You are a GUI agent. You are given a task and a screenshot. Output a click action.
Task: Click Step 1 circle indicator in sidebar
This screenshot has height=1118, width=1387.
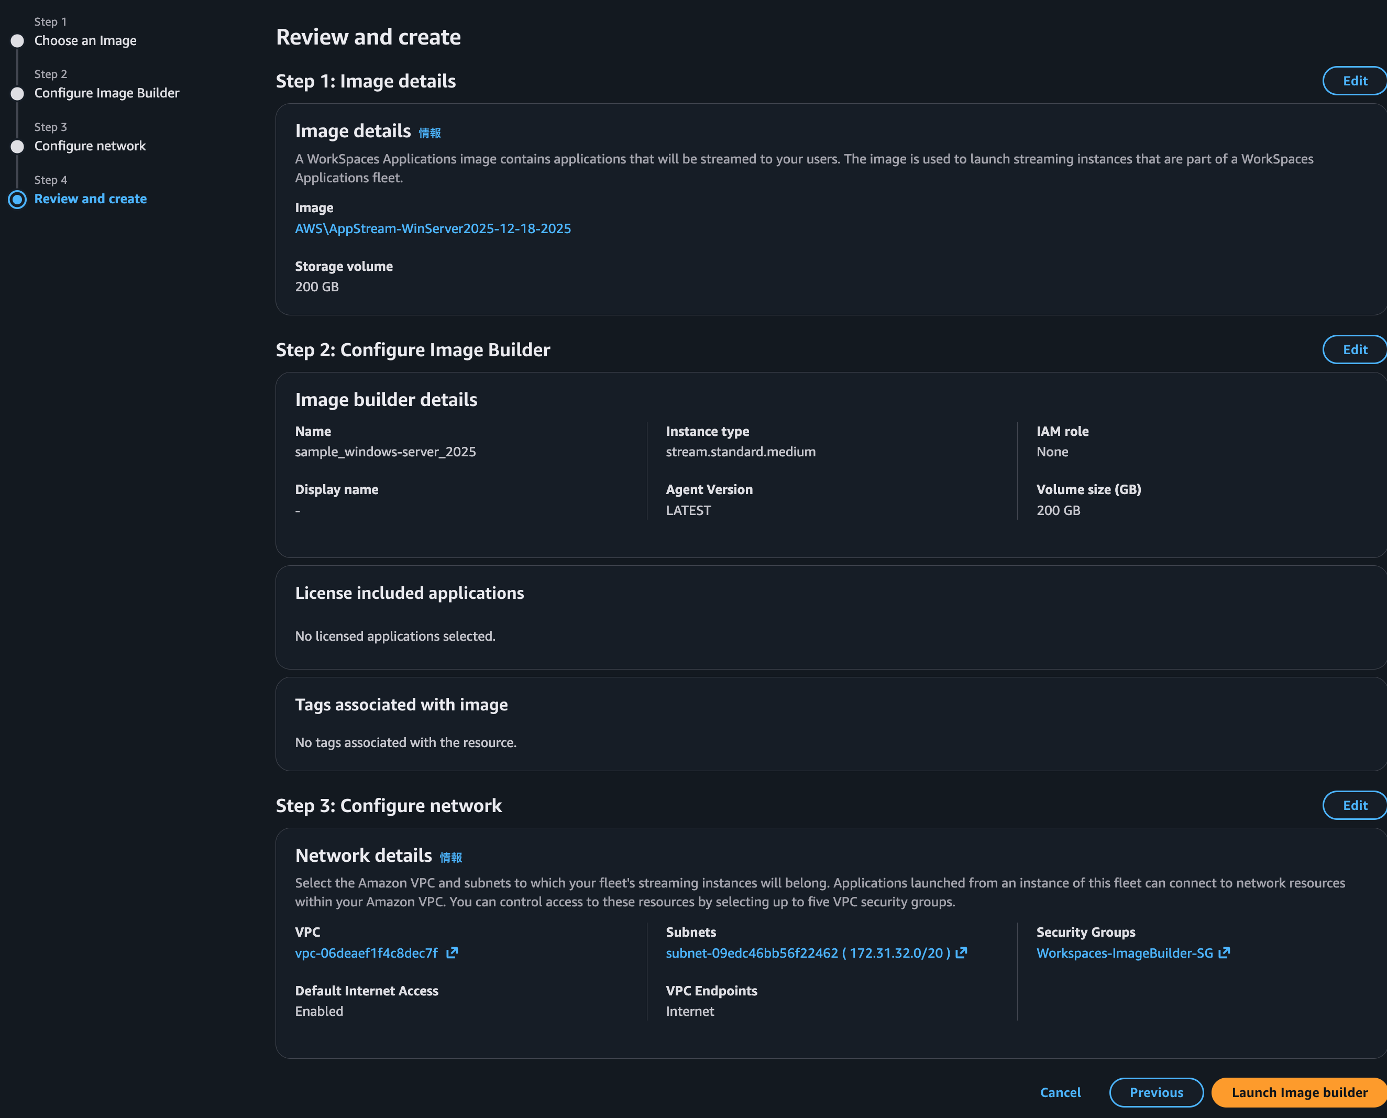[17, 40]
